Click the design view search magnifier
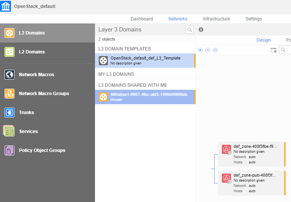 283,50
